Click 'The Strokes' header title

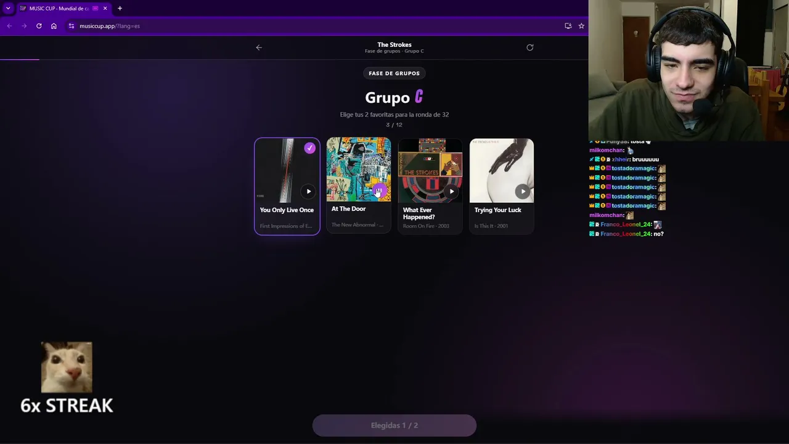pos(394,44)
